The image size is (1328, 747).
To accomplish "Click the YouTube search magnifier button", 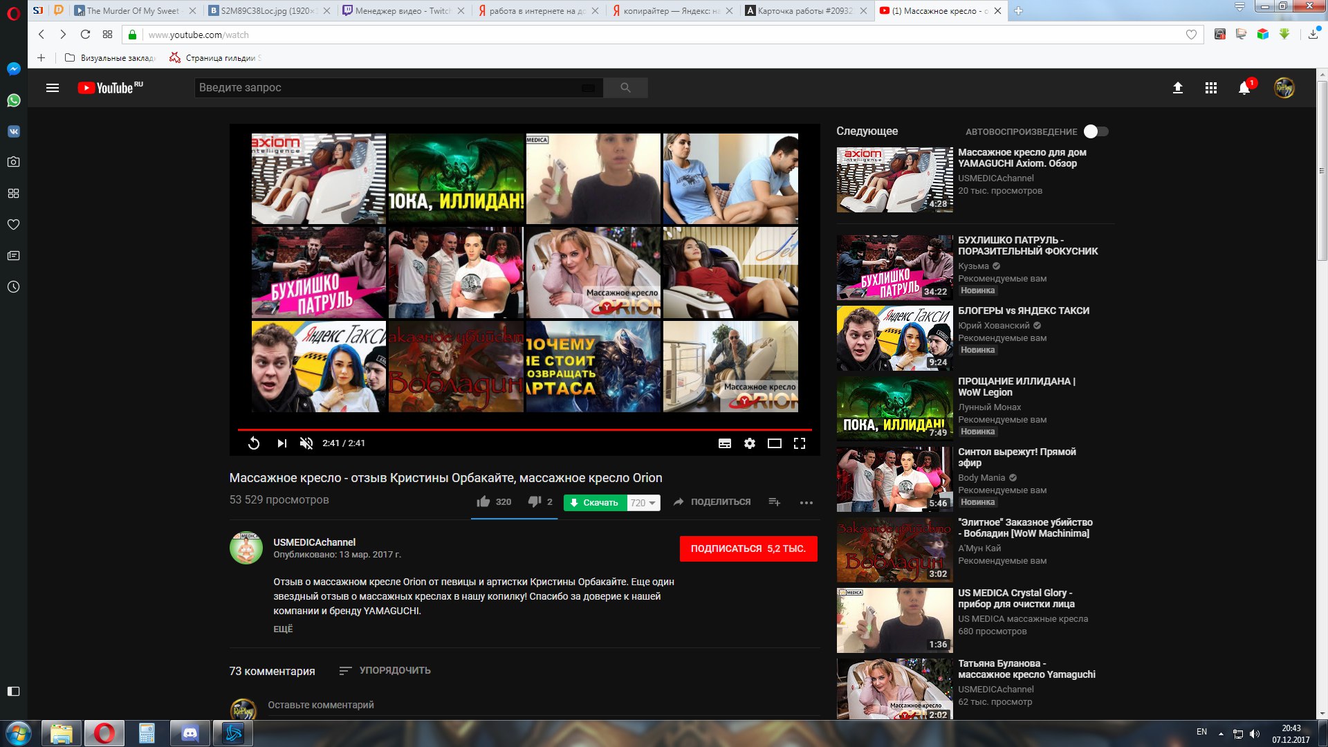I will pyautogui.click(x=625, y=88).
